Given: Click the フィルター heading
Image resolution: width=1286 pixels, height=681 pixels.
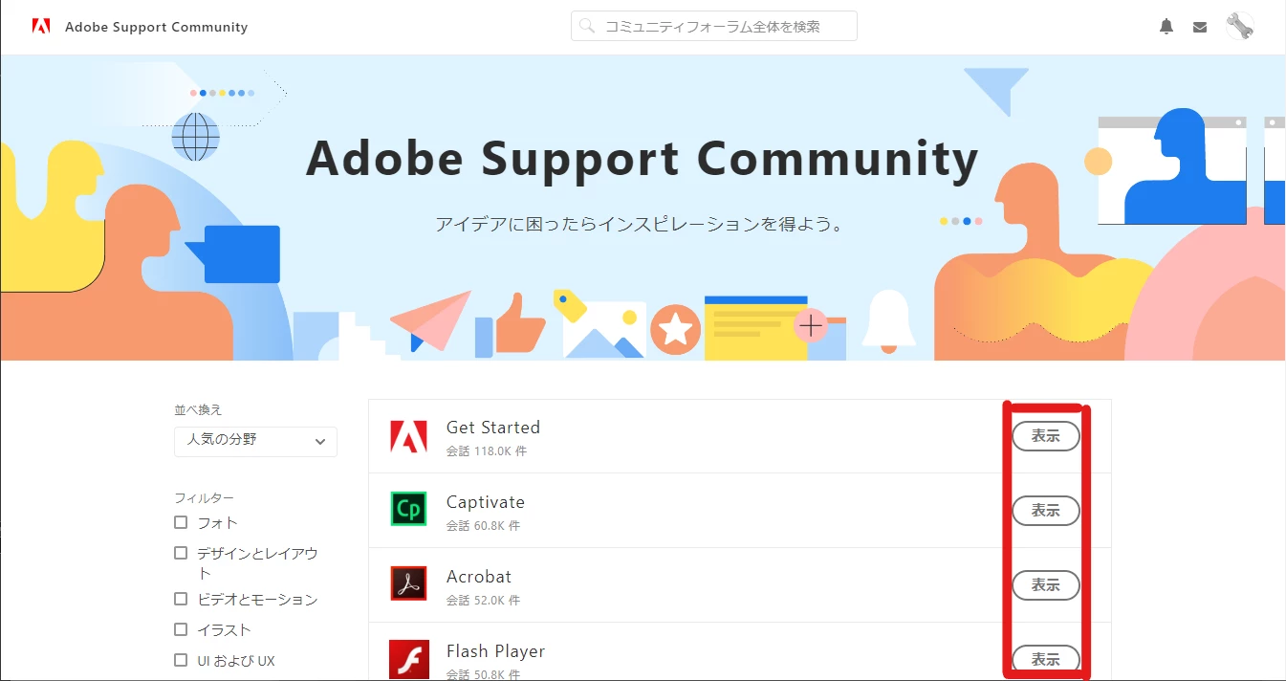Looking at the screenshot, I should pyautogui.click(x=204, y=497).
